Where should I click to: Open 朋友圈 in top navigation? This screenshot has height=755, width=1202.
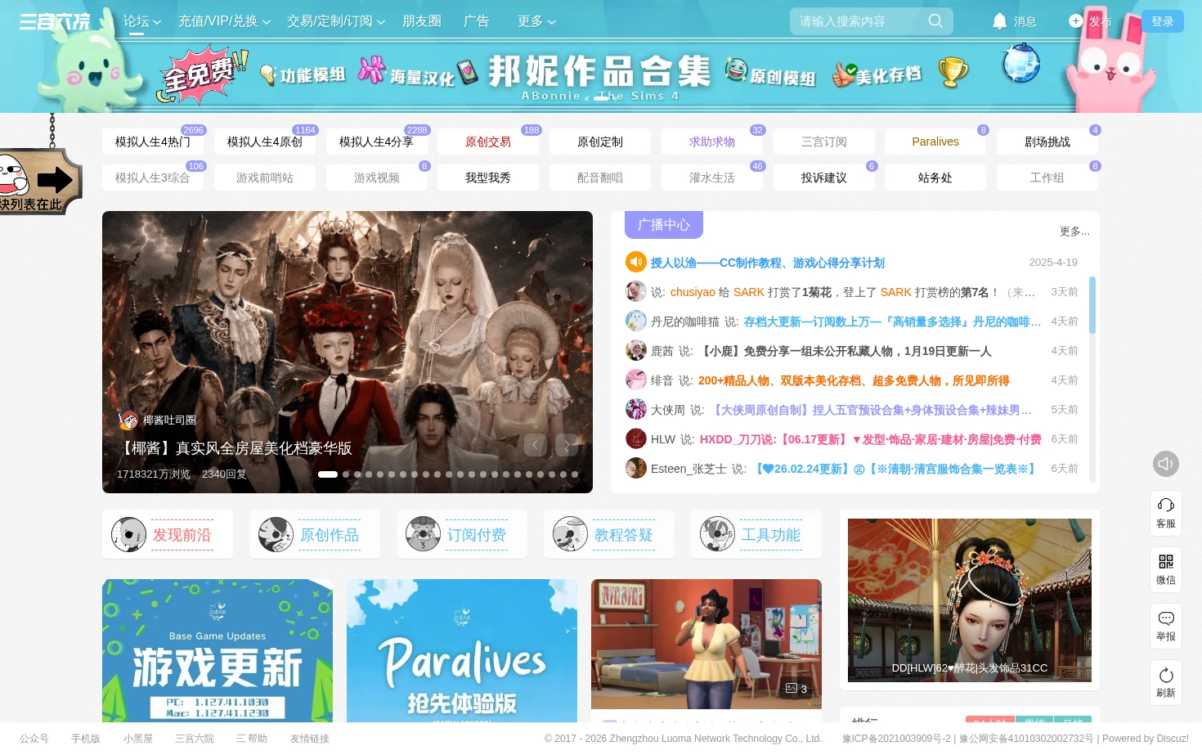pyautogui.click(x=422, y=21)
